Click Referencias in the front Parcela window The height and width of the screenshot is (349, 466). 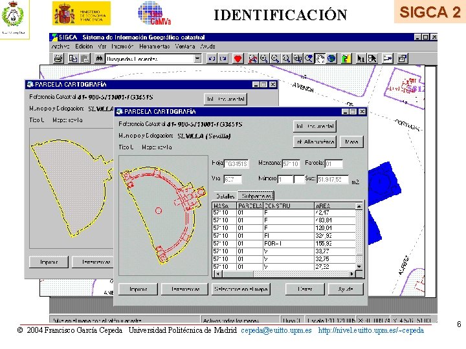point(185,289)
